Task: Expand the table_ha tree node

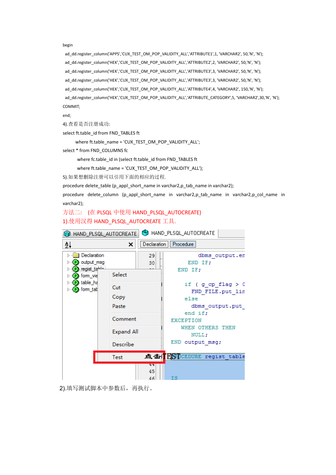Action: click(68, 282)
